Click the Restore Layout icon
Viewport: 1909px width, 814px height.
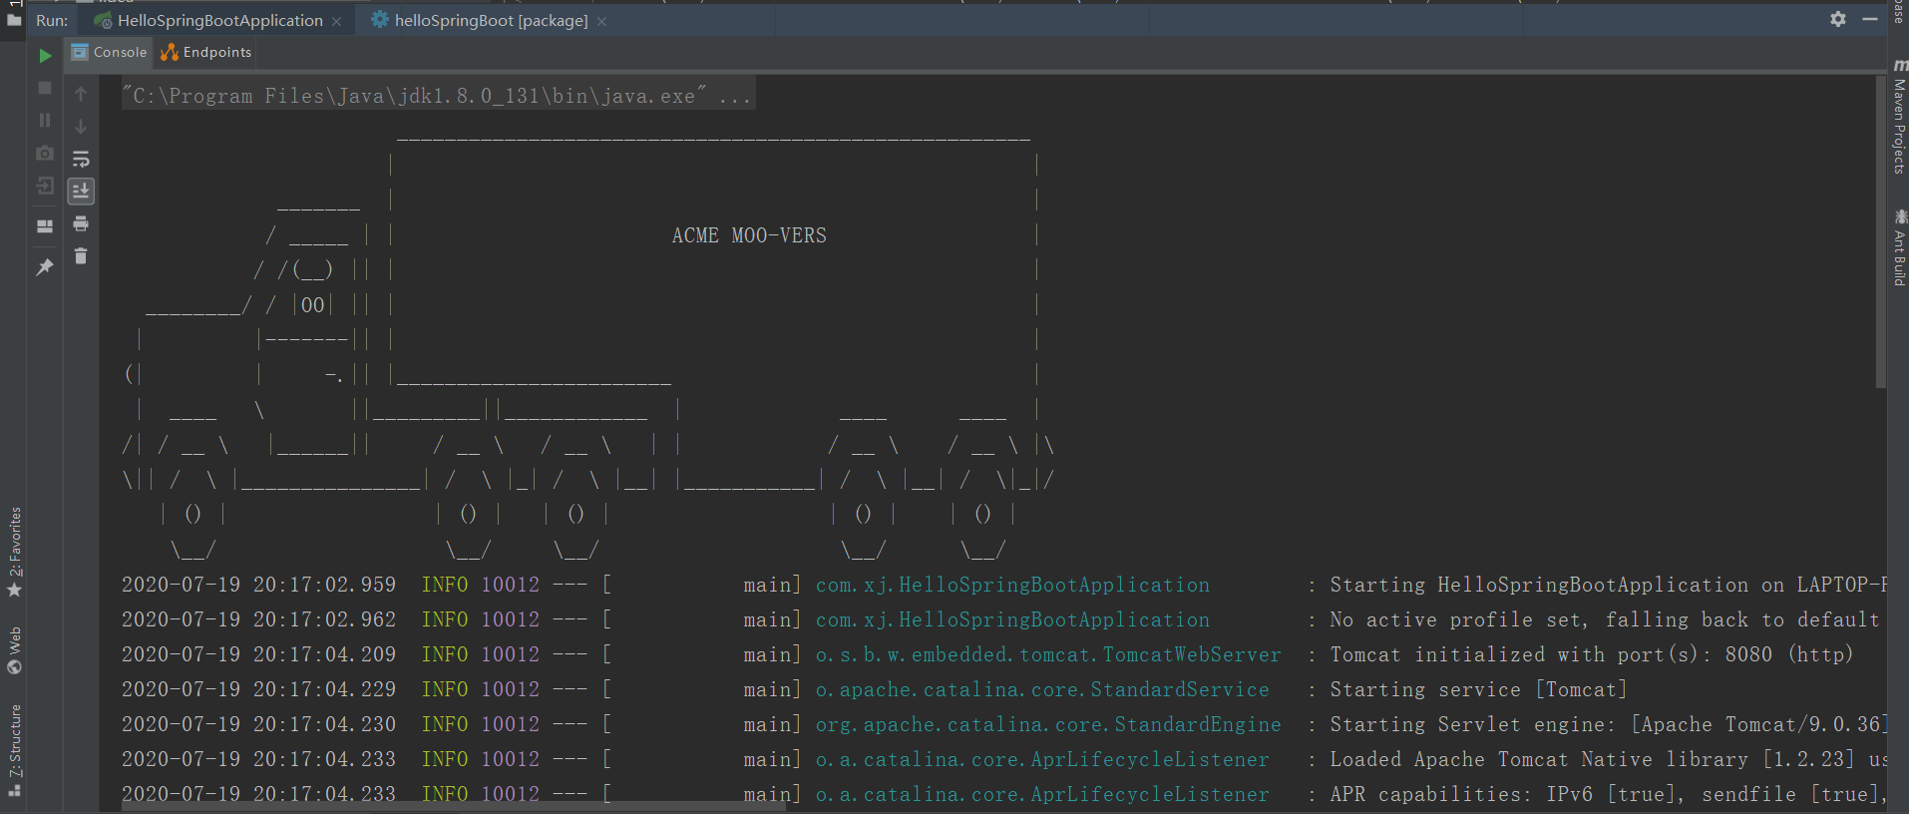point(45,226)
